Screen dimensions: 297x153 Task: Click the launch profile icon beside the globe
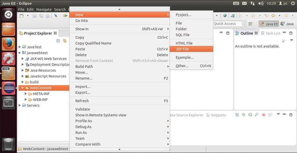tap(233, 16)
